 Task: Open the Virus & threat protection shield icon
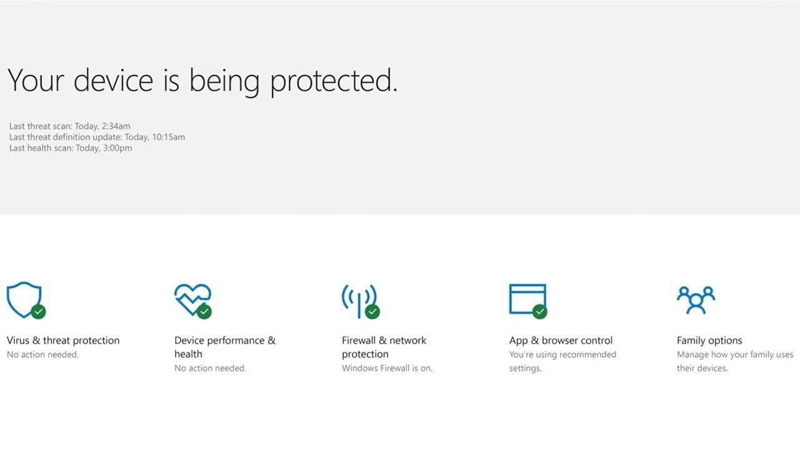coord(24,300)
